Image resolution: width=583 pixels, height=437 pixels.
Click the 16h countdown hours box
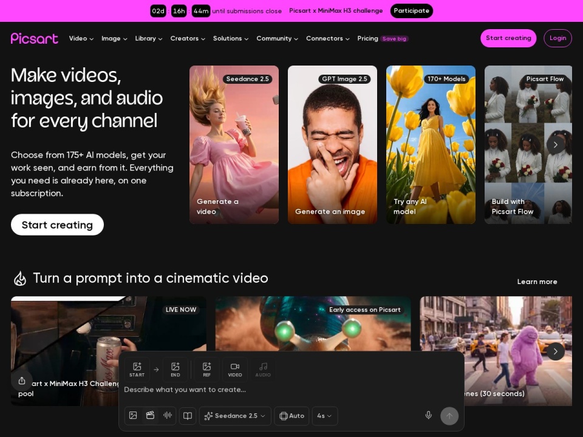(x=179, y=11)
